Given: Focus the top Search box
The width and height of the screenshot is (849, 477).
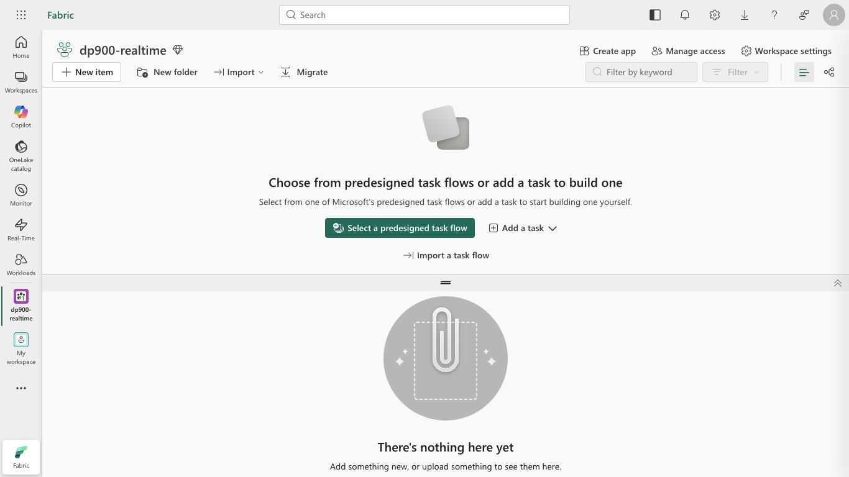Looking at the screenshot, I should (424, 15).
